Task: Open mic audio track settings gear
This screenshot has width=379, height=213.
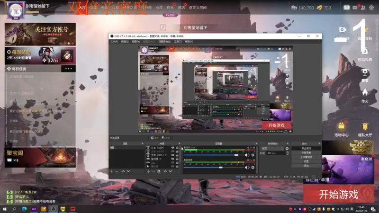Action: tap(253, 155)
